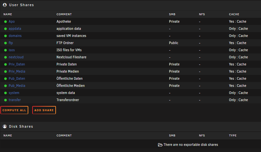Click the Disk Shares header icon
Screen dimensions: 261x152
tap(5, 126)
